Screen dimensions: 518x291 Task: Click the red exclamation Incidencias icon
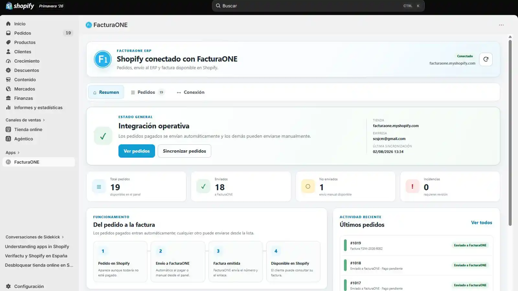412,187
